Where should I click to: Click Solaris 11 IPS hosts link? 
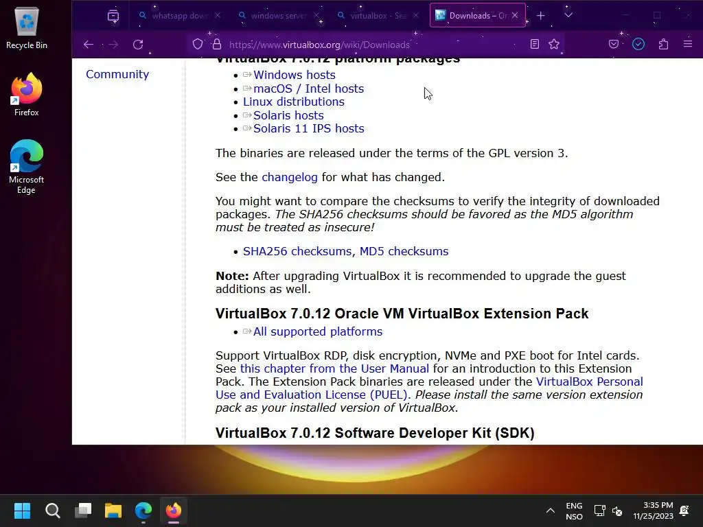(308, 128)
